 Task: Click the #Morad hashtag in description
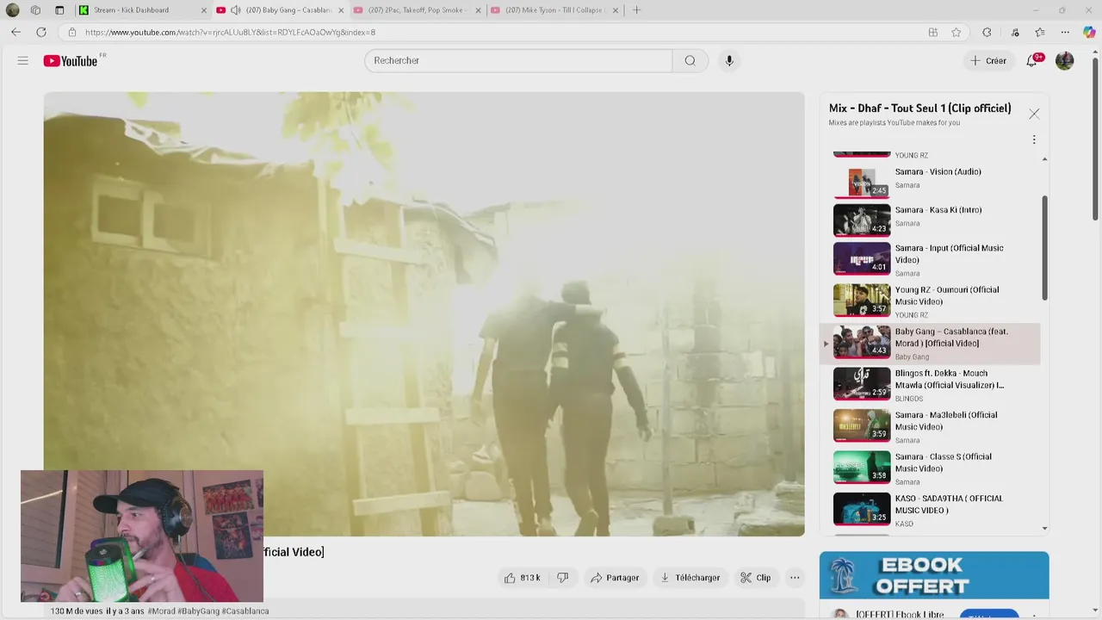tap(161, 611)
